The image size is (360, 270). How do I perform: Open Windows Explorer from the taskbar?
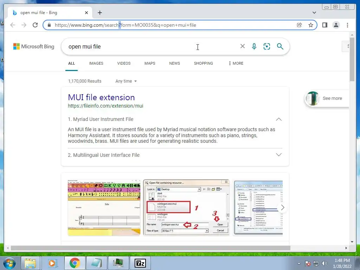pos(30,263)
